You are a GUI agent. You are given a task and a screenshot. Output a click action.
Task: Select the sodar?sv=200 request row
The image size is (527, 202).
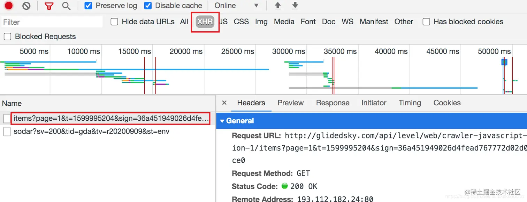pos(107,131)
